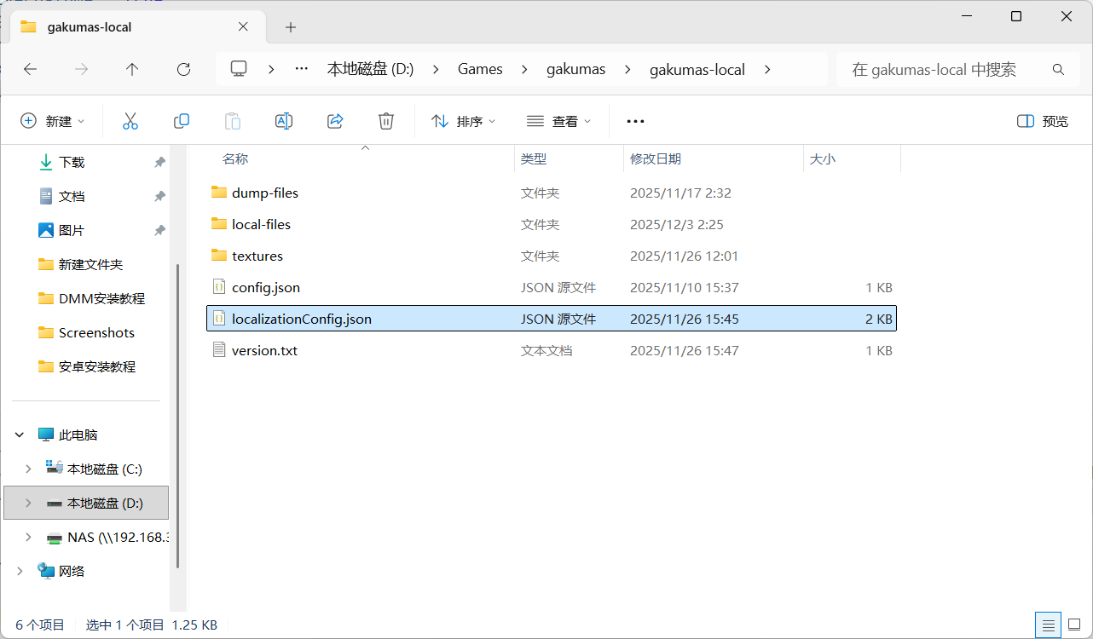Click the Cut scissors icon
1093x639 pixels.
tap(130, 121)
